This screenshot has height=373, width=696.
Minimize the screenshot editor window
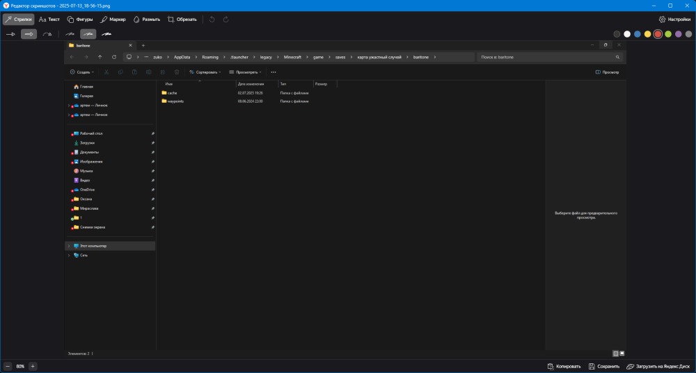tap(654, 6)
